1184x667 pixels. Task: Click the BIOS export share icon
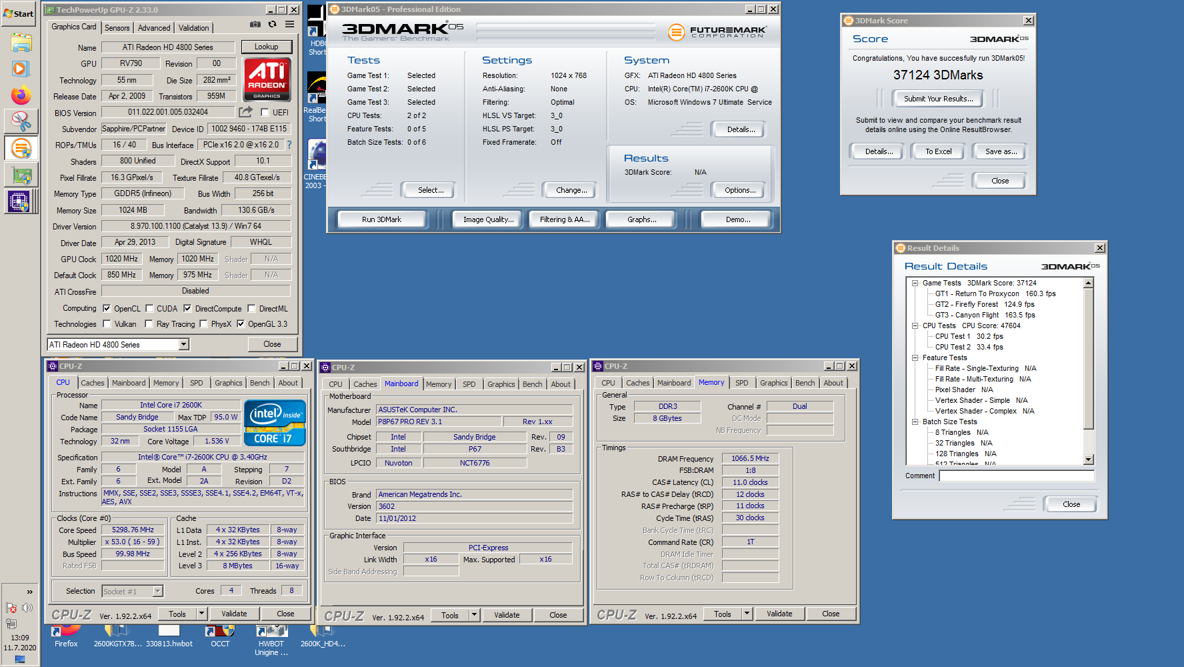coord(246,112)
